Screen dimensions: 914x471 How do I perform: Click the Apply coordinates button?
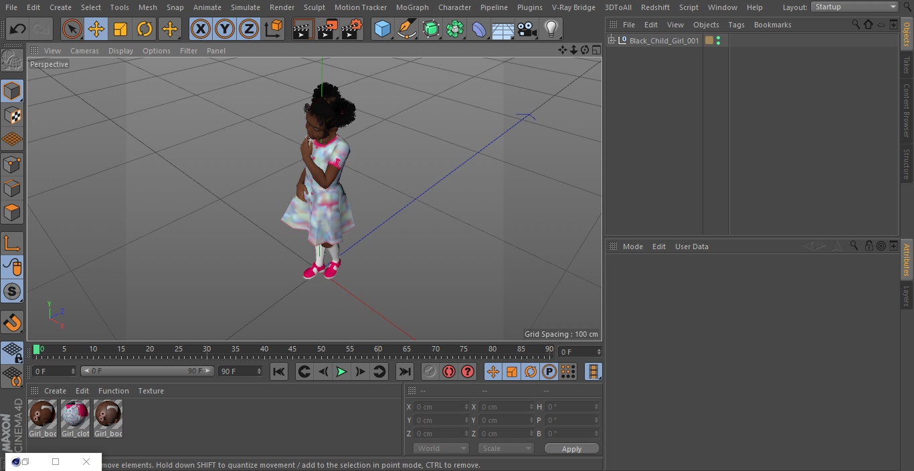pos(571,449)
